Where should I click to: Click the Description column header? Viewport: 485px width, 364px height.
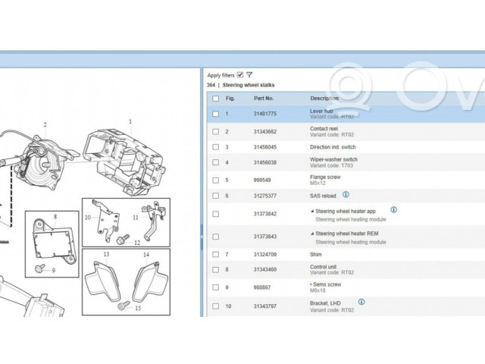(324, 99)
